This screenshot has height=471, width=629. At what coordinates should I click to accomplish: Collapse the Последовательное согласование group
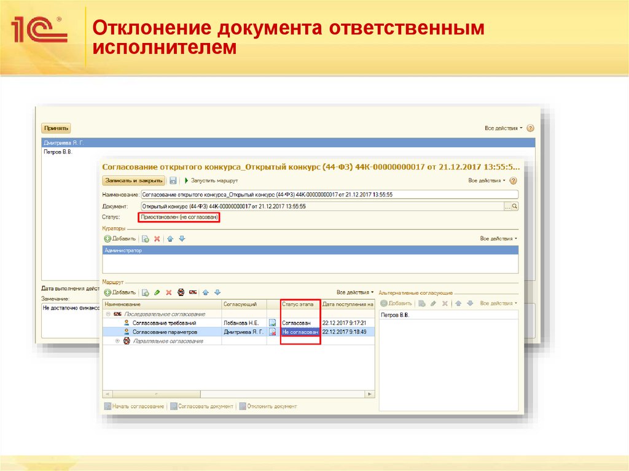point(107,313)
